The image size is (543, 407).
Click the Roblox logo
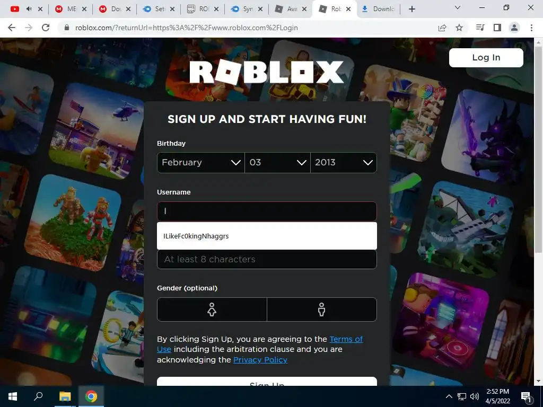click(267, 72)
